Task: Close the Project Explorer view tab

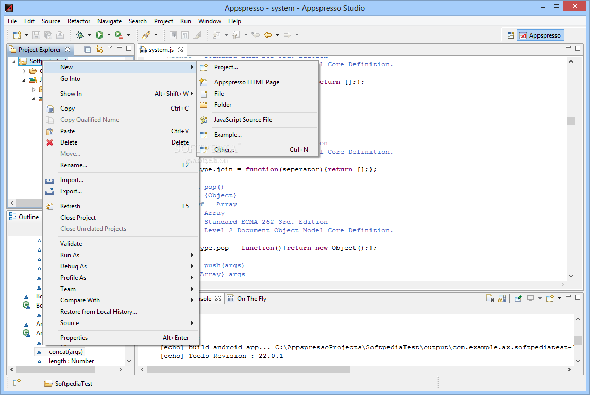Action: coord(68,49)
